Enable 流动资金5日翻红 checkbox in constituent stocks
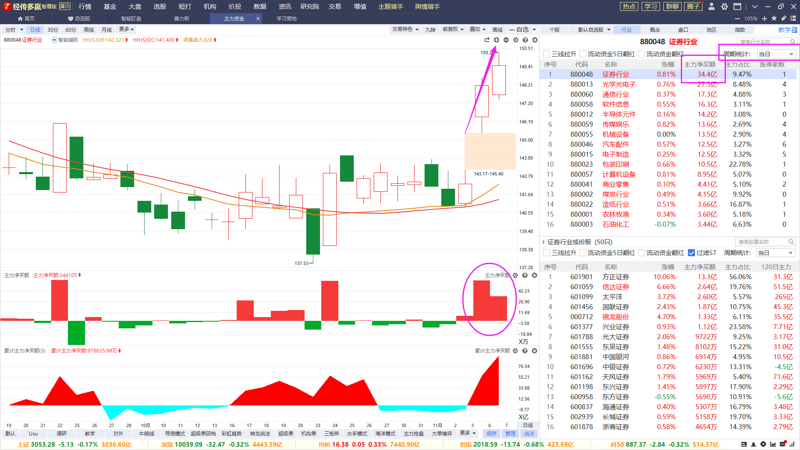The image size is (800, 450). tap(582, 253)
